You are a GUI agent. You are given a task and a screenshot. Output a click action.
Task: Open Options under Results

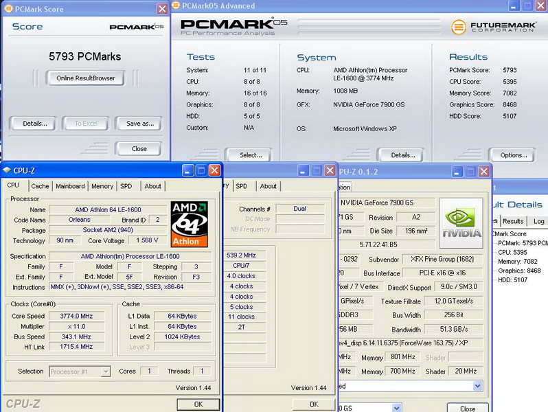(x=514, y=155)
